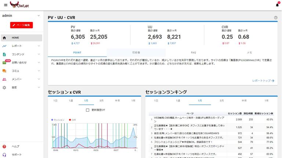Click the お問い合わせ mail icon with badge
The height and width of the screenshot is (158, 282).
4,62
